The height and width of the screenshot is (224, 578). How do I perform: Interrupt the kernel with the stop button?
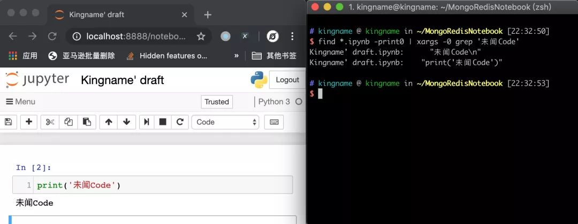[x=163, y=122]
